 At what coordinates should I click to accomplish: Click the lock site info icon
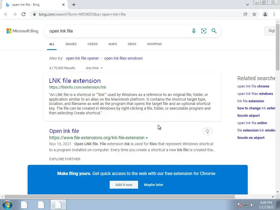point(34,14)
